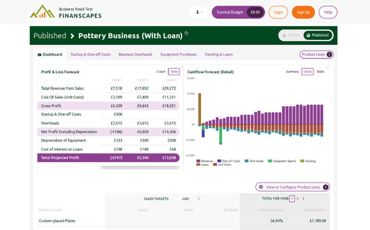Advance sales targets to the next month
This screenshot has height=230, width=370.
click(199, 199)
